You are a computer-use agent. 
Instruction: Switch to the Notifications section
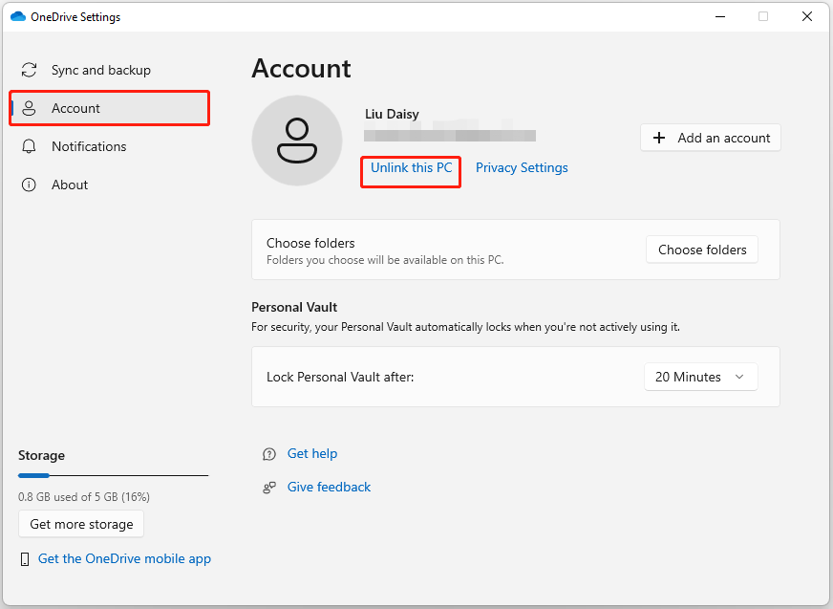point(89,146)
